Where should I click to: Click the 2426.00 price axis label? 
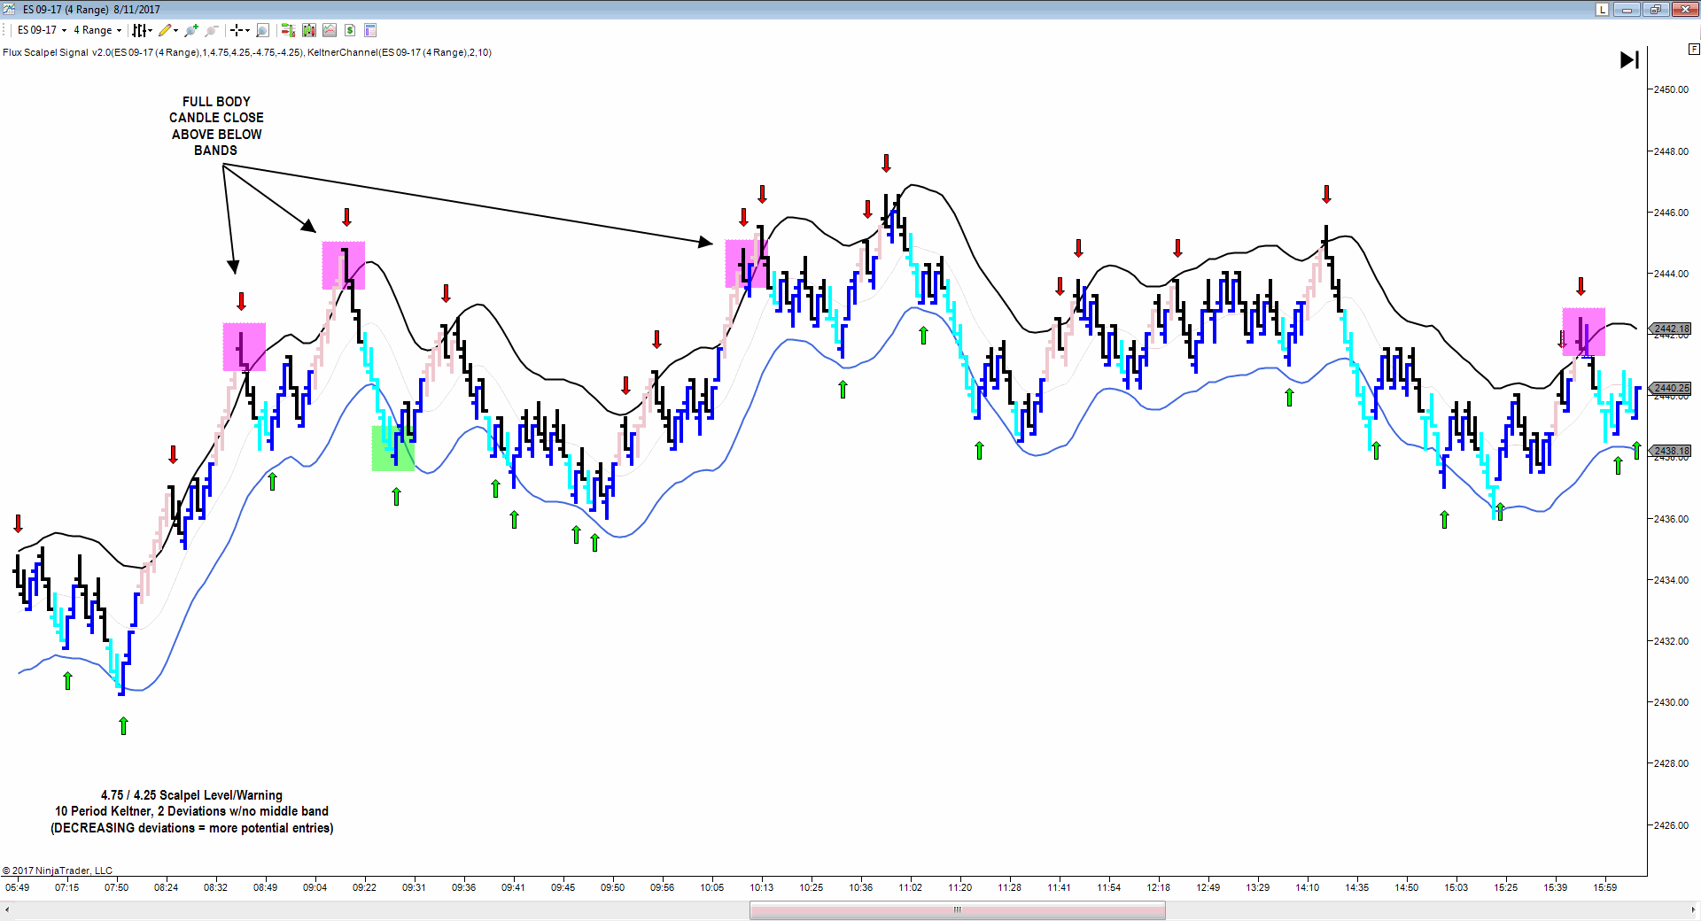click(1671, 825)
